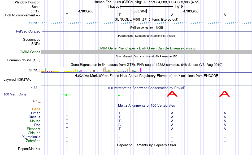252x155 pixels.
Task: Select the Common dbSNP(155) track label
Action: 24,60
